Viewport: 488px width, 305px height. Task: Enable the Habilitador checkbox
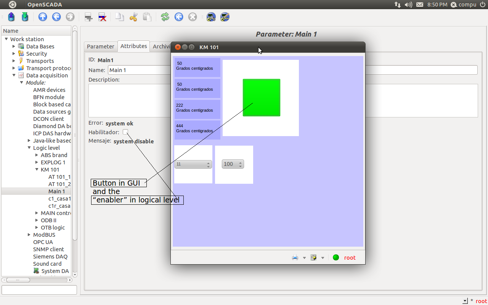pos(125,132)
